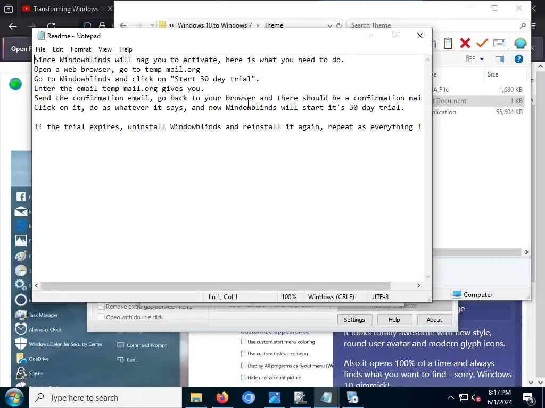Screen dimensions: 545x408
Task: Select the 1,680 KB file row
Action: pyautogui.click(x=478, y=89)
